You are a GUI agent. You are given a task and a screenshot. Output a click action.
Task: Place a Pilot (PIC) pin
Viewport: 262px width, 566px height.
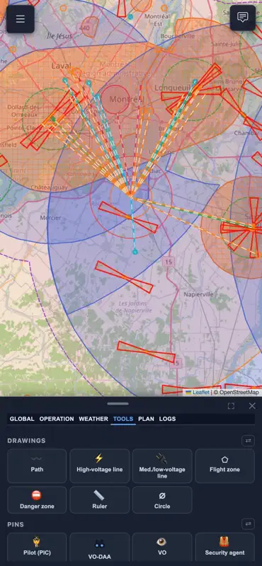pyautogui.click(x=37, y=547)
